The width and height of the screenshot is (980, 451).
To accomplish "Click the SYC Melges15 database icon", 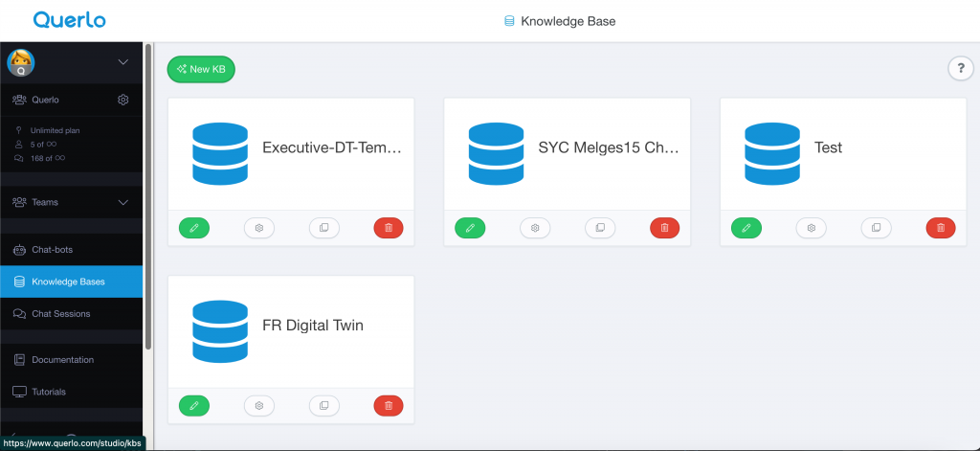I will pos(496,153).
